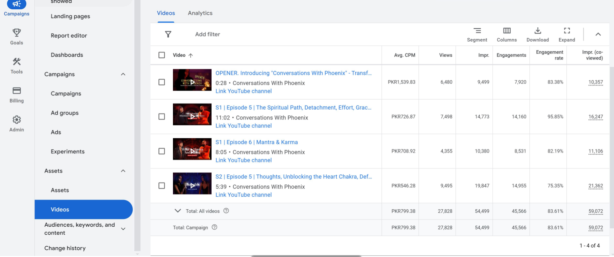Expand Total: All videos row chevron
This screenshot has height=257, width=614.
tap(178, 211)
